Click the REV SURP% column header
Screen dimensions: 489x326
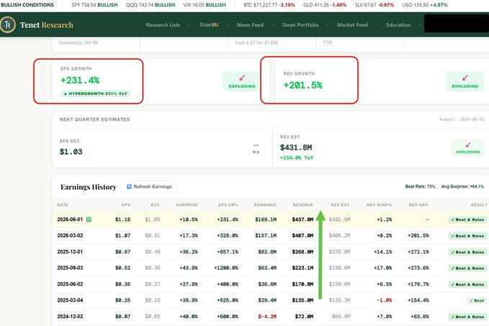click(x=380, y=205)
